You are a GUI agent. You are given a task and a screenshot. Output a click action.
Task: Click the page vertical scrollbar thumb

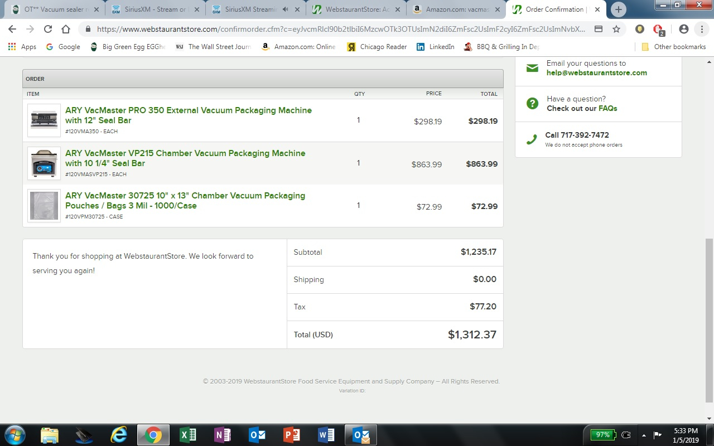click(x=709, y=320)
